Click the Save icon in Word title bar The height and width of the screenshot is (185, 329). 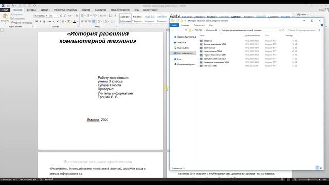pos(8,6)
